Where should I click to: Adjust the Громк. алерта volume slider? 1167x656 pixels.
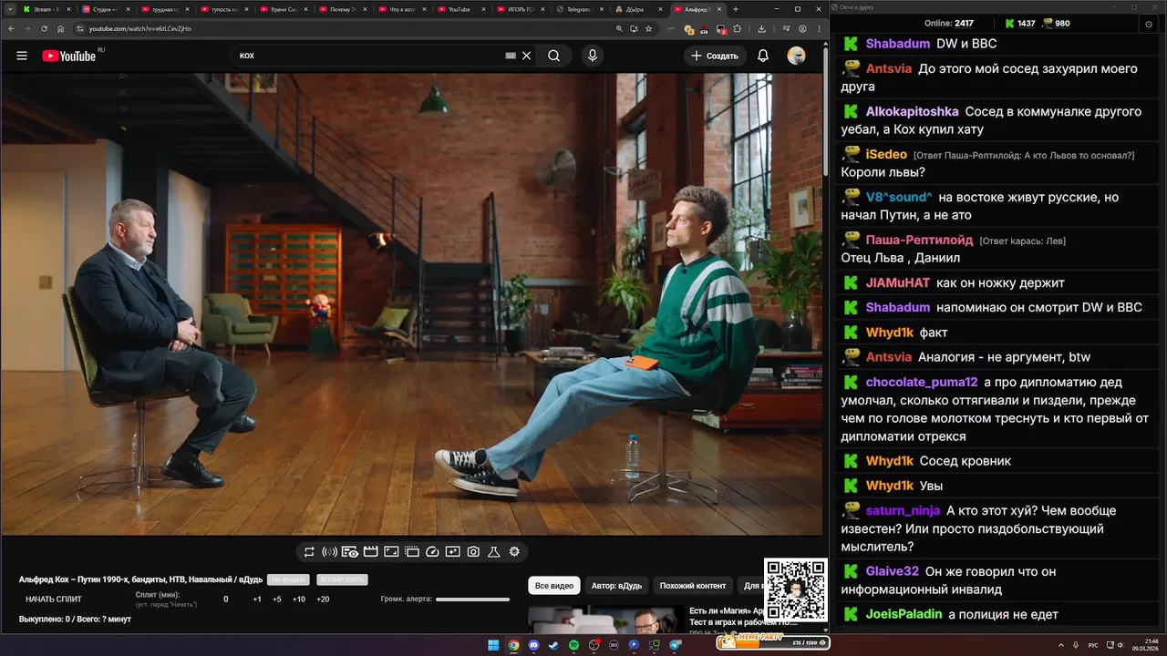[x=472, y=600]
